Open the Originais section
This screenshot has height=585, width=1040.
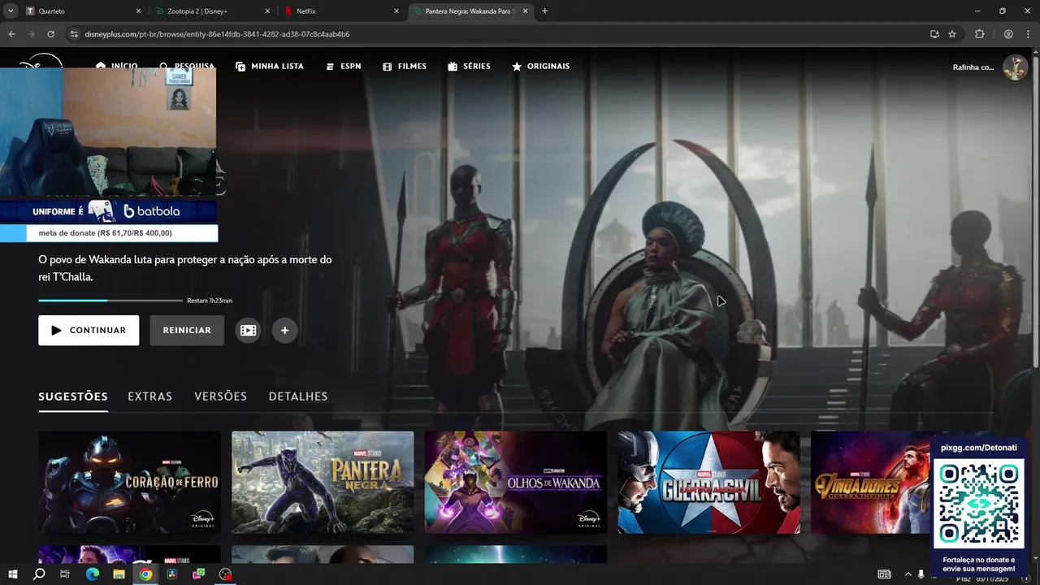540,66
